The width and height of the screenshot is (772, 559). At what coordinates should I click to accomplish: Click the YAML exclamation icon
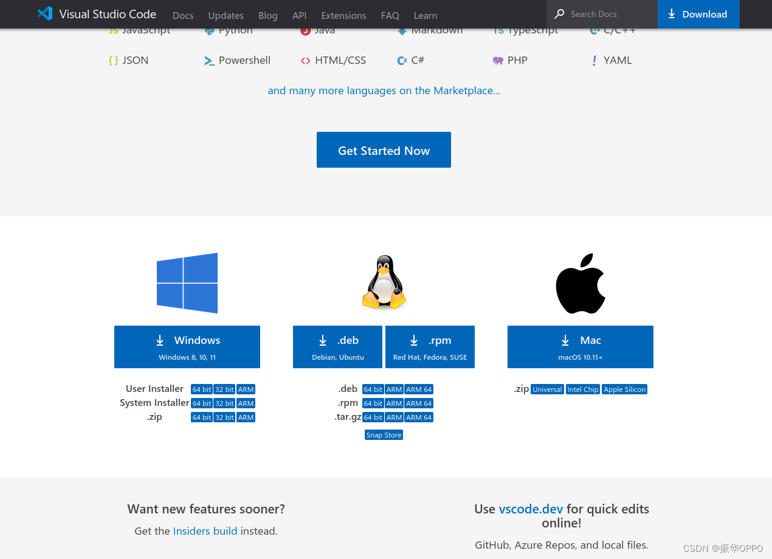click(594, 61)
